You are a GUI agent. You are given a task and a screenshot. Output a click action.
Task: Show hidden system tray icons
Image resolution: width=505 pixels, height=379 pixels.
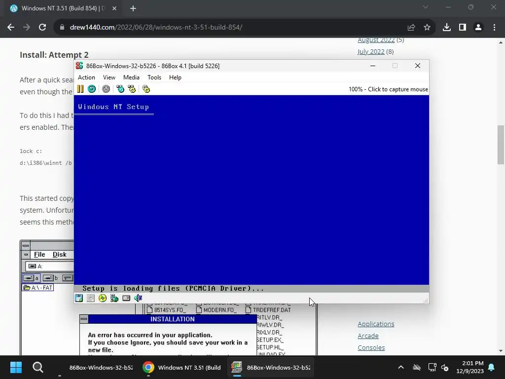tap(401, 367)
